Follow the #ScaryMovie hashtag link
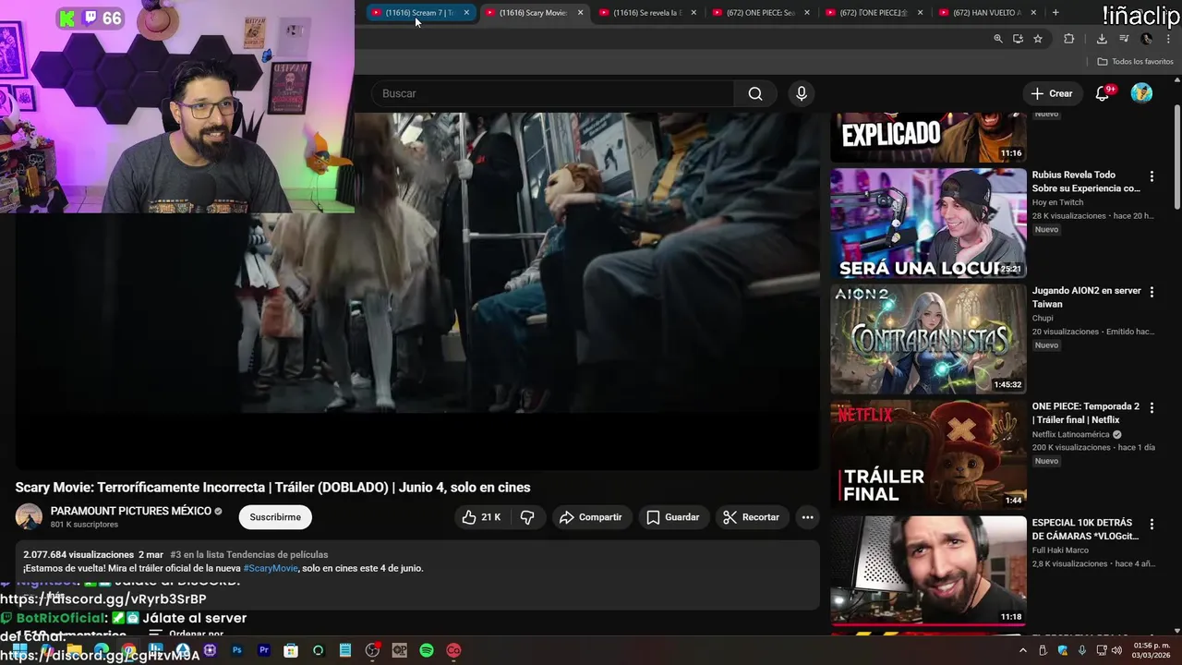This screenshot has width=1182, height=665. click(271, 568)
